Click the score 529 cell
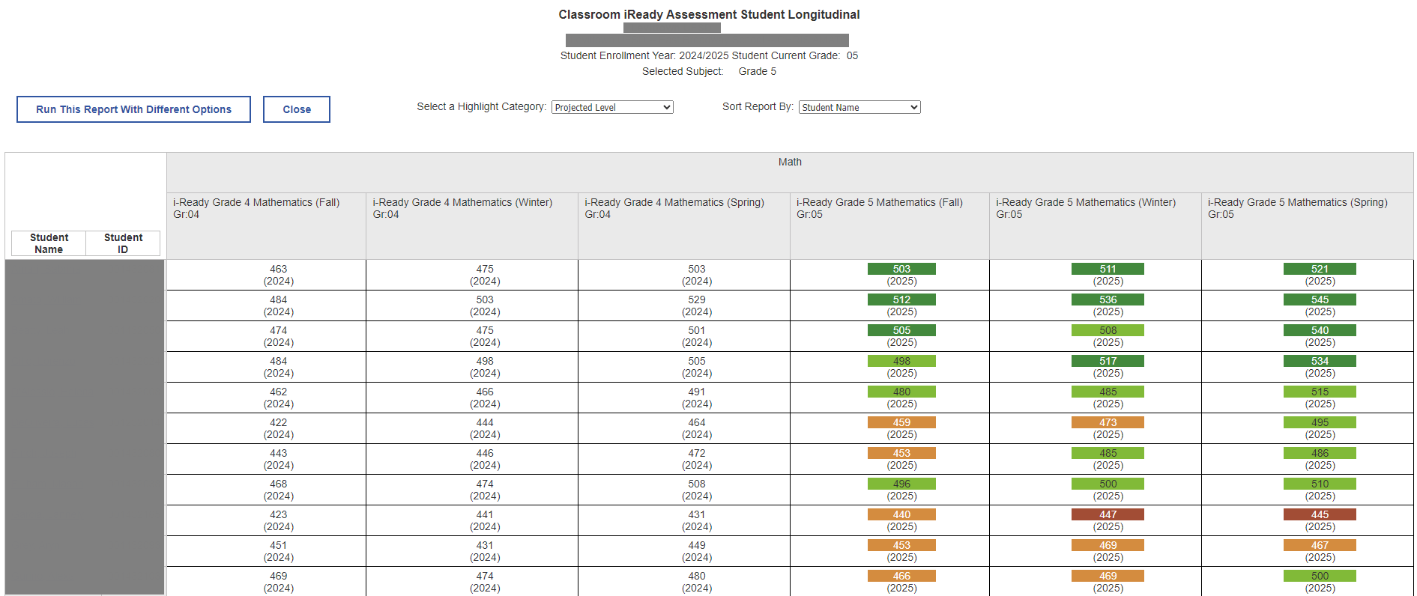Screen dimensions: 1417x596 [x=684, y=305]
